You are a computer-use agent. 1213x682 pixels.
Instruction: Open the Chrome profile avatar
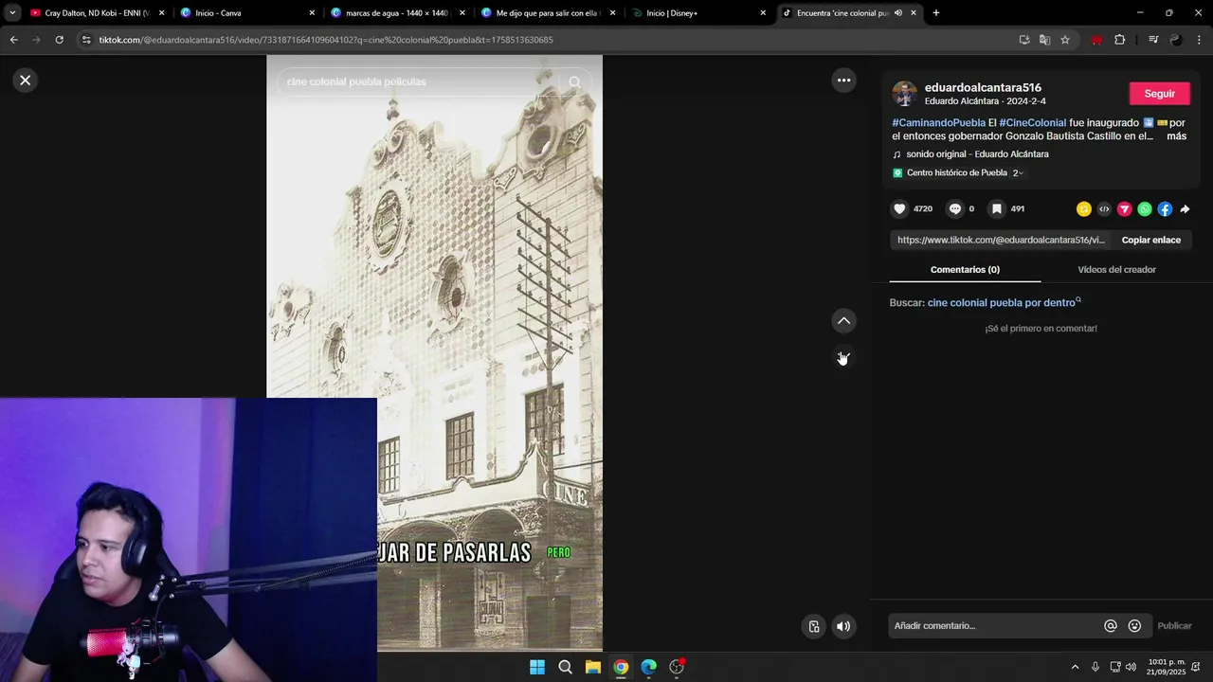click(x=1176, y=40)
